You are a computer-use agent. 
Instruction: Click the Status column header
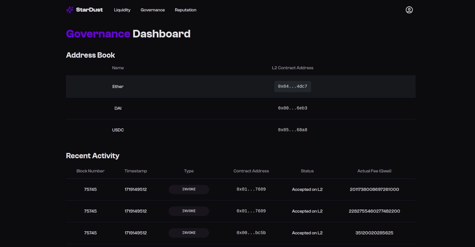307,171
